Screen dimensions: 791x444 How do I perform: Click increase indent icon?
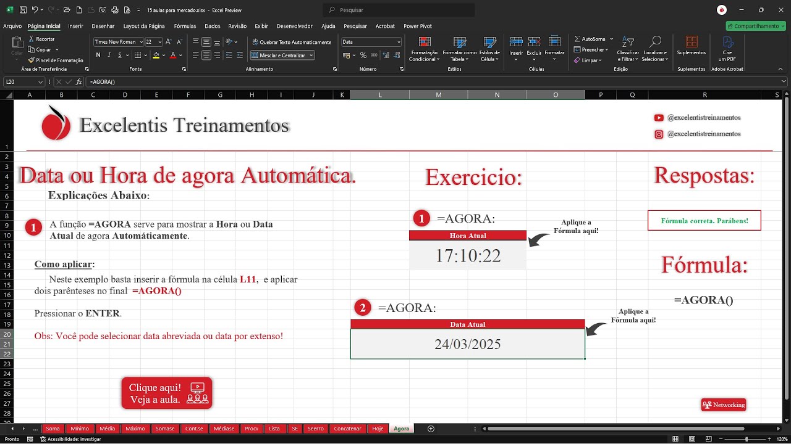[240, 55]
